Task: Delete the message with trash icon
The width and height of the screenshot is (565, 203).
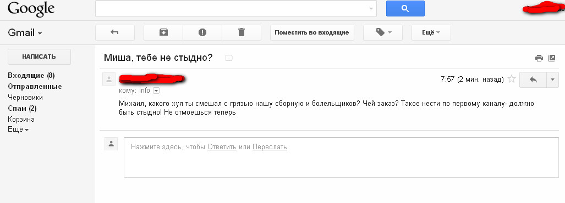Action: pyautogui.click(x=242, y=32)
